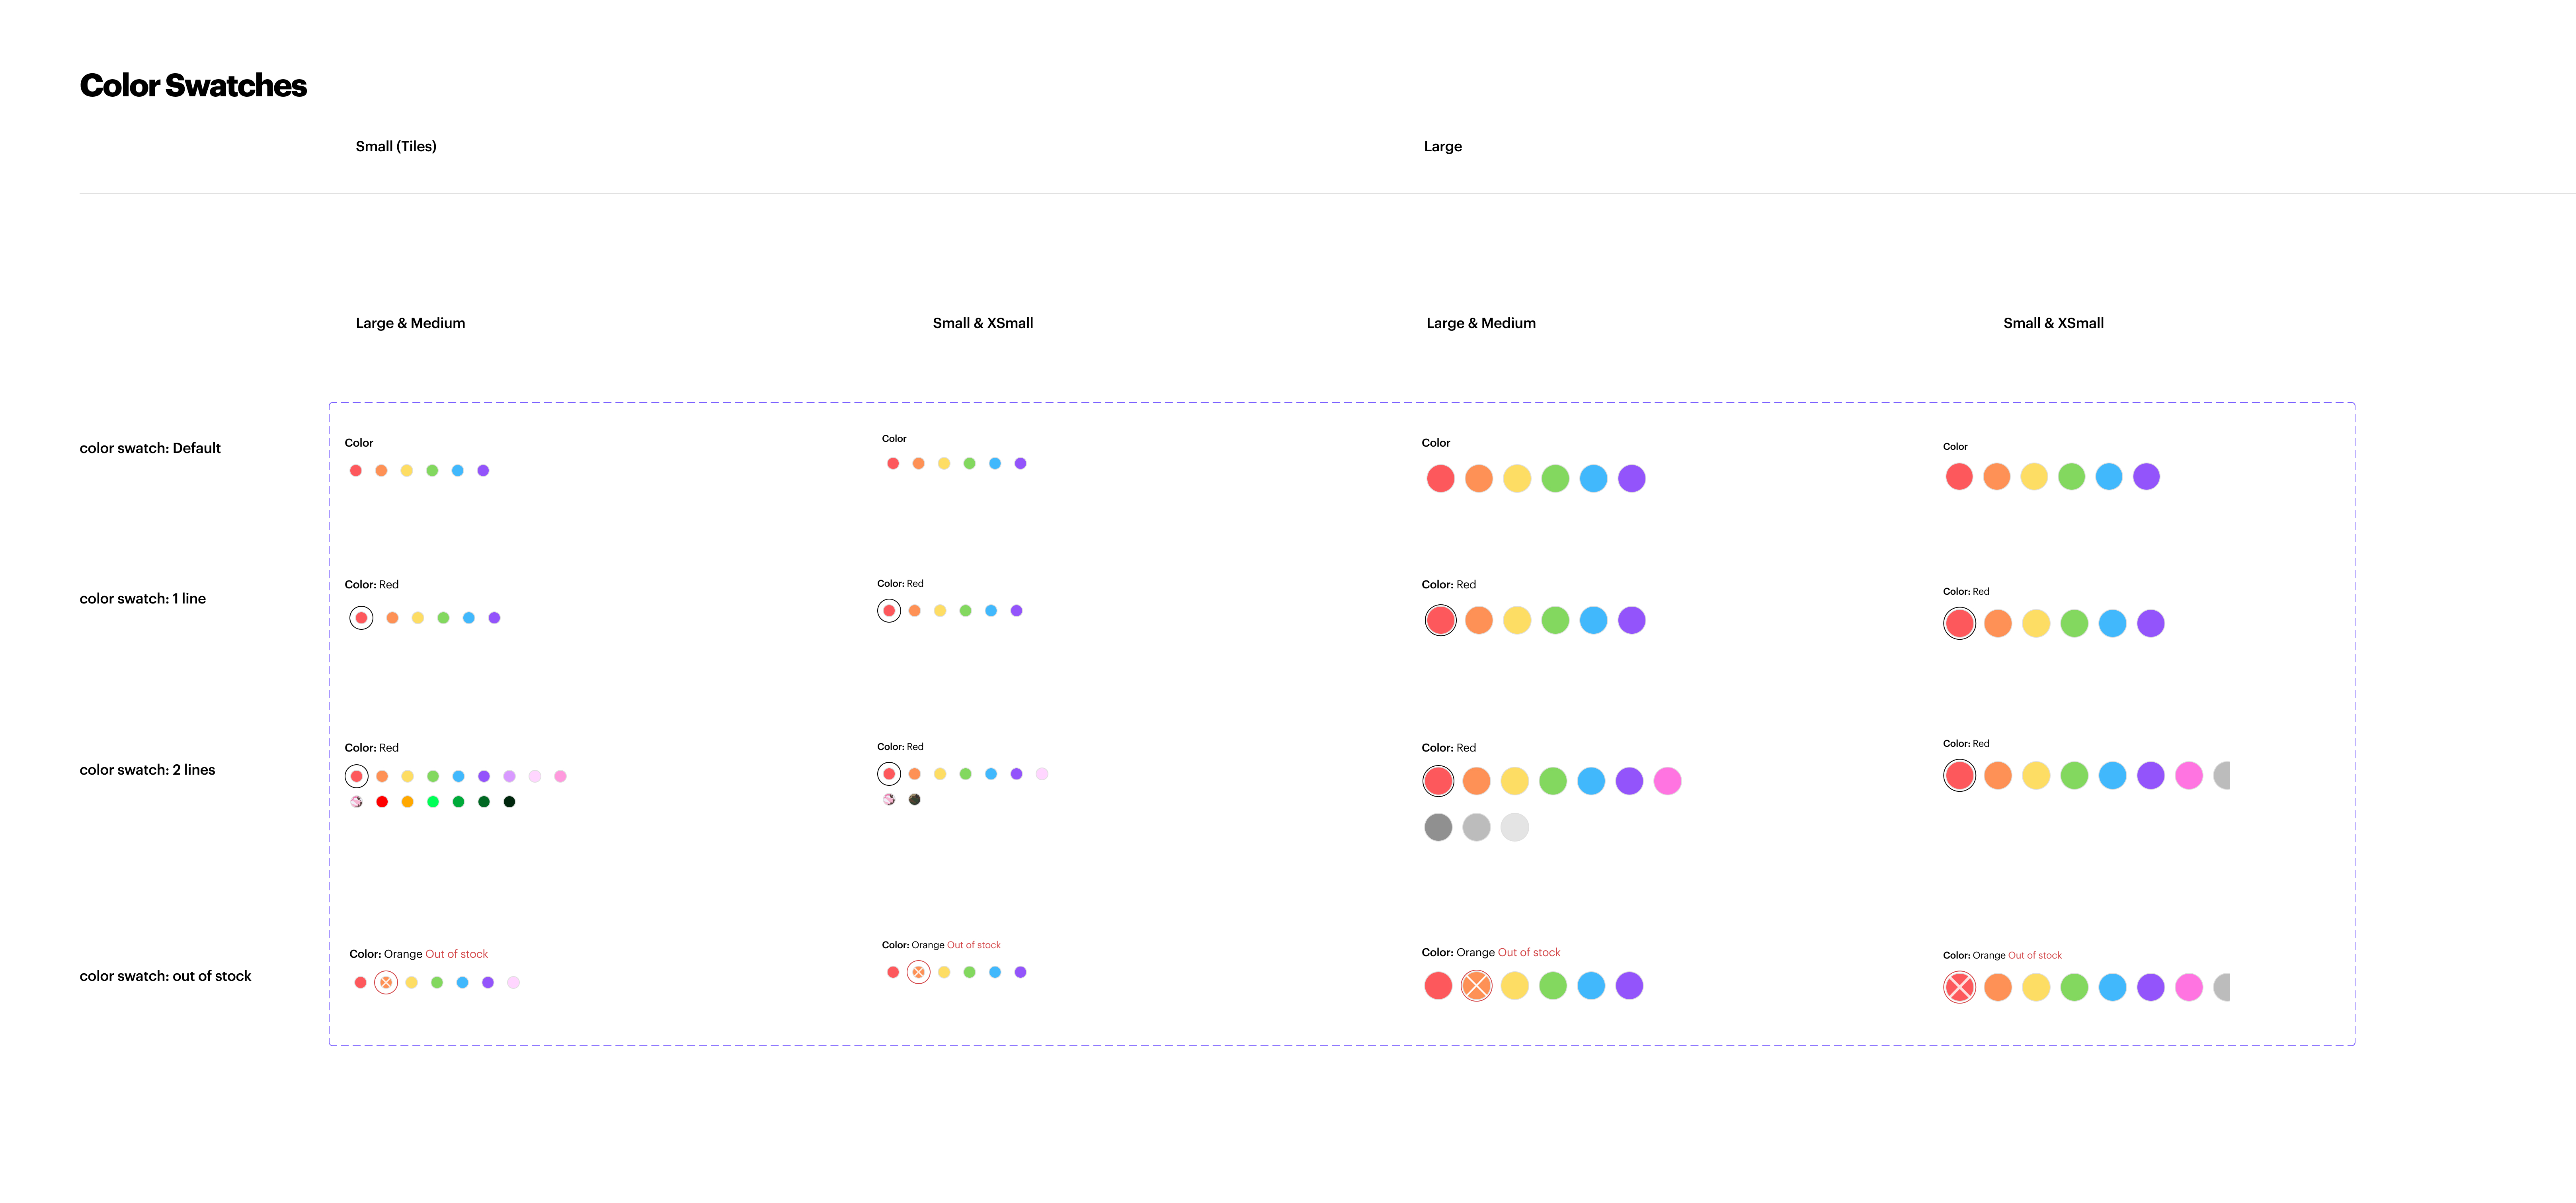Click 'color swatch: out of stock' row label
Viewport: 2576px width, 1203px height.
click(x=165, y=976)
